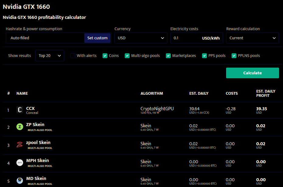Click the Conceal subtitle under CCX
Screen dimensions: 283x187
pyautogui.click(x=32, y=113)
